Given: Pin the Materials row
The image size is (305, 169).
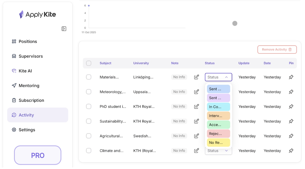Looking at the screenshot, I should [291, 77].
